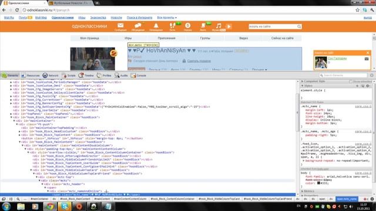Expand the hook_Cfg_ImageServers div node
Image resolution: width=376 pixels, height=211 pixels.
click(11, 89)
